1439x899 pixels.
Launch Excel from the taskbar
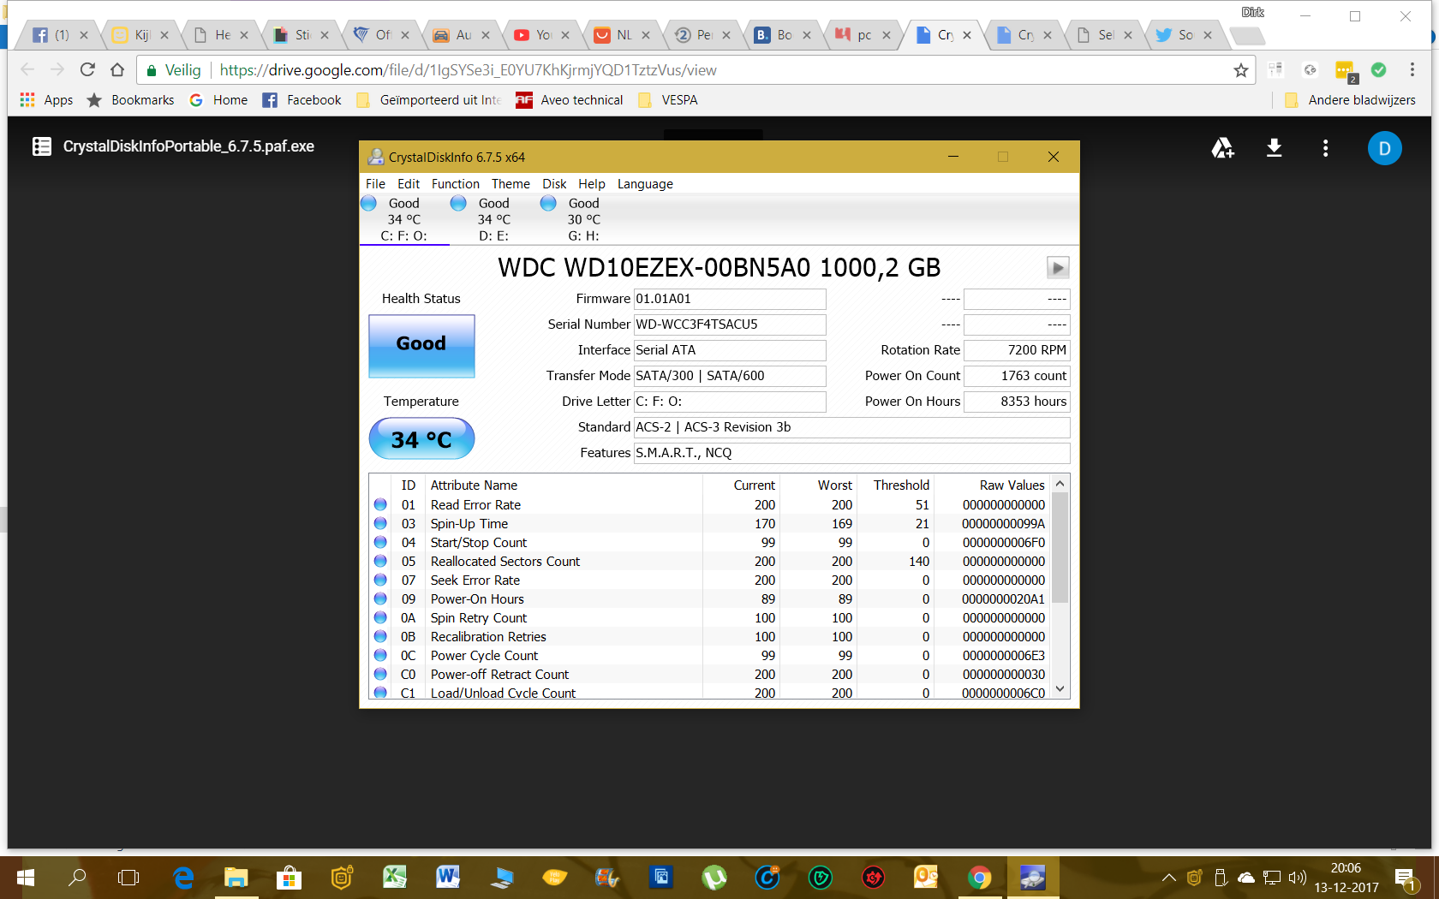[394, 878]
